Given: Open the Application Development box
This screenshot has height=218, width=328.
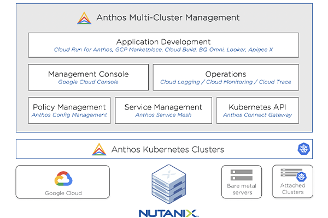Looking at the screenshot, I should (x=163, y=45).
